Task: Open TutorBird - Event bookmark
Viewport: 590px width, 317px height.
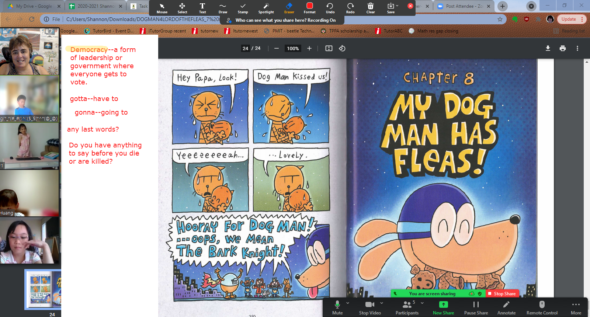Action: click(109, 31)
